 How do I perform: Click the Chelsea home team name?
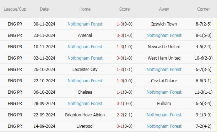(x=85, y=92)
